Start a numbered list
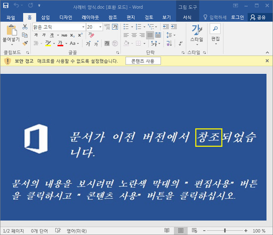273x235 pixels. pos(139,27)
